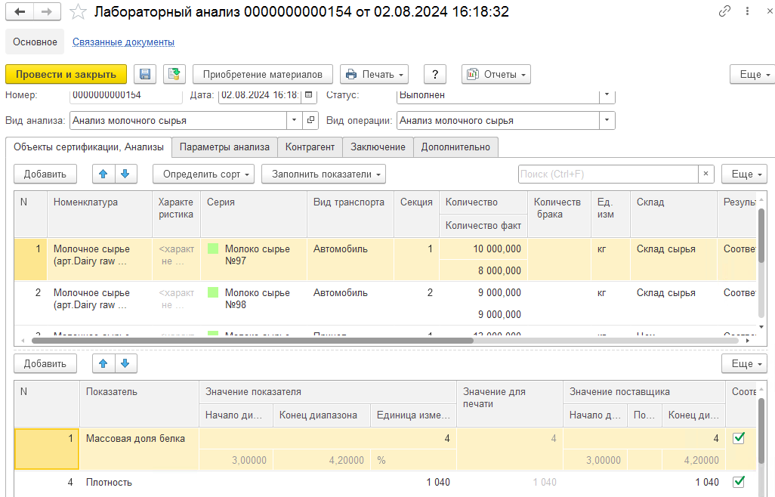Click Провести и закрыть button

click(66, 75)
